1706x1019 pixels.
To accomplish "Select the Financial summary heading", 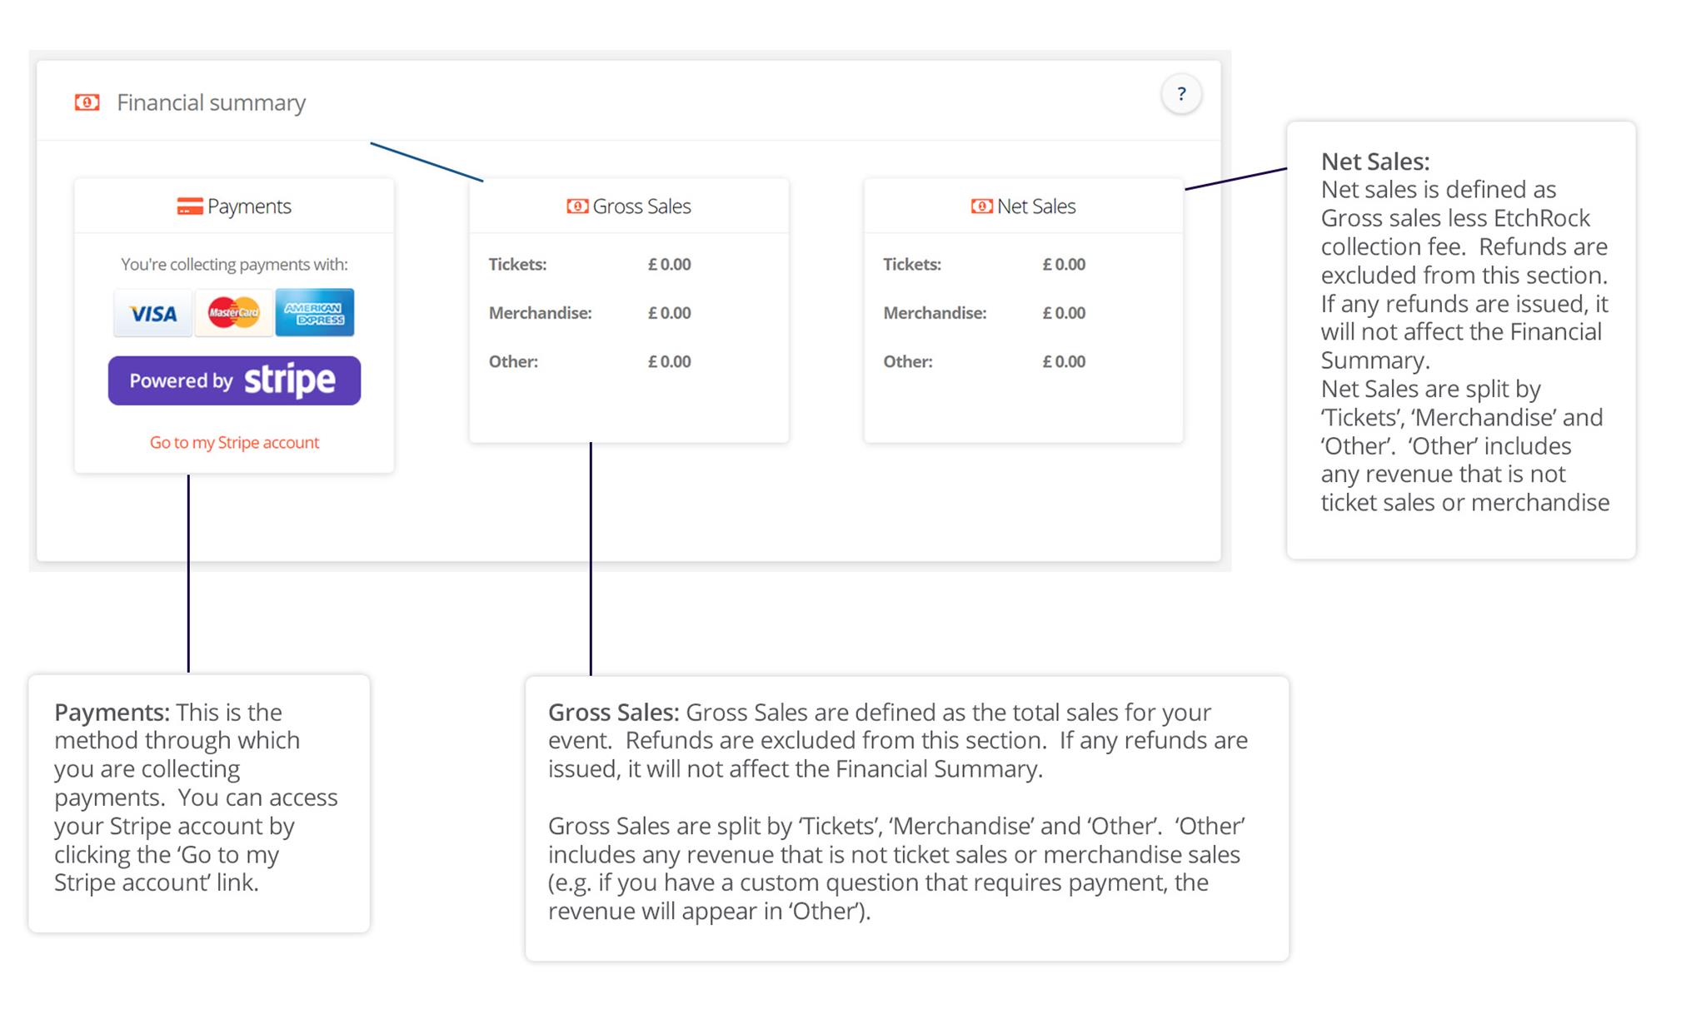I will click(211, 102).
